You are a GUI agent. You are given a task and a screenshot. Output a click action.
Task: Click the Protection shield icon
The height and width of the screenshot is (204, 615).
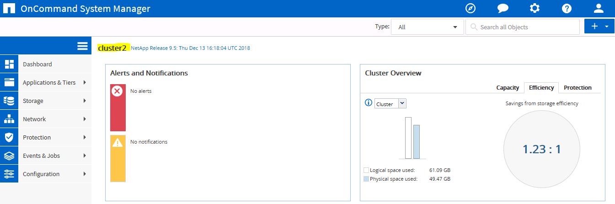coord(9,137)
